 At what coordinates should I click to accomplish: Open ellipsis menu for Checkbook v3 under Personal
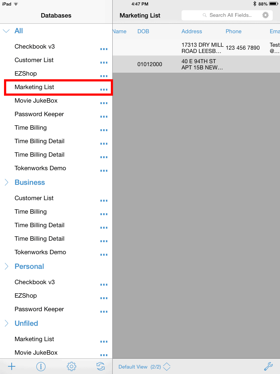(104, 285)
